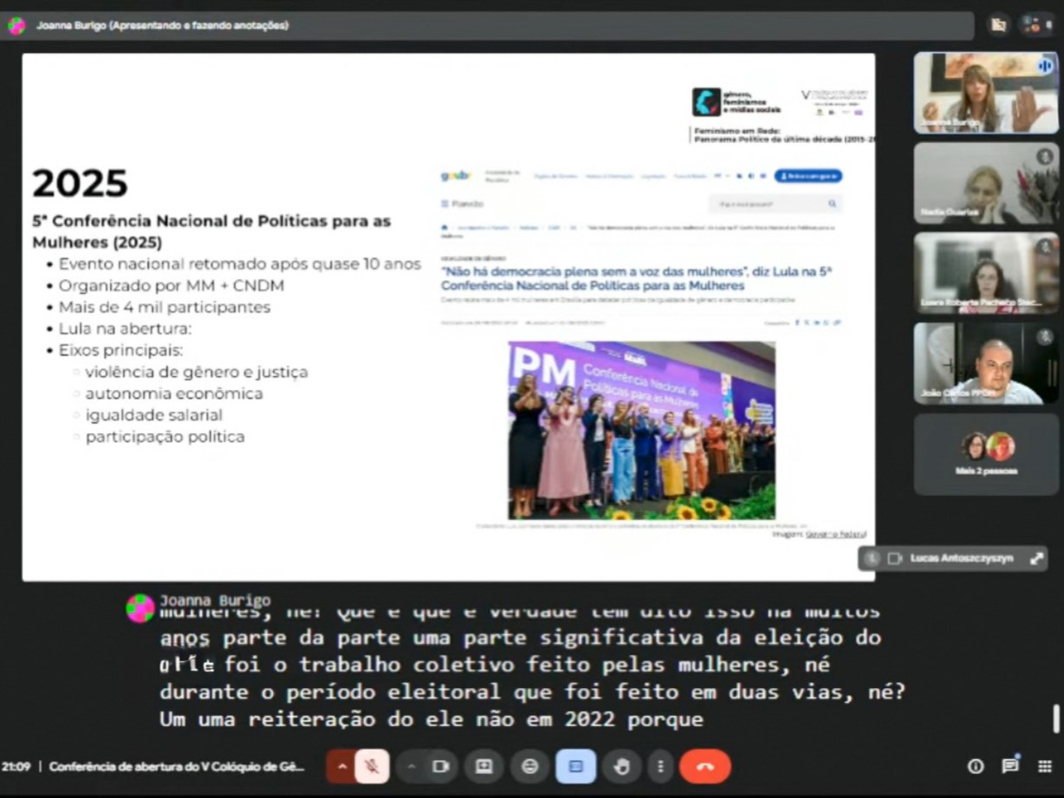The height and width of the screenshot is (798, 1064).
Task: Open the 'Mais 2 pessoas' tile
Action: point(986,454)
